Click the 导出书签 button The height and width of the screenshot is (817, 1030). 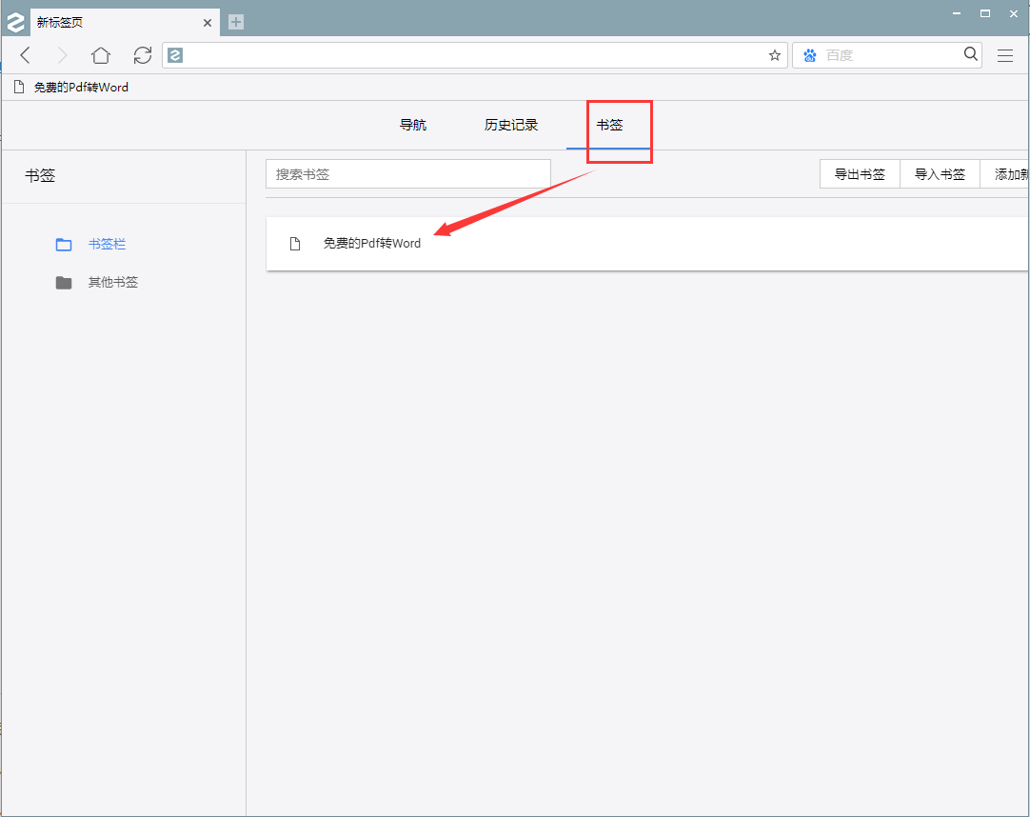click(859, 173)
